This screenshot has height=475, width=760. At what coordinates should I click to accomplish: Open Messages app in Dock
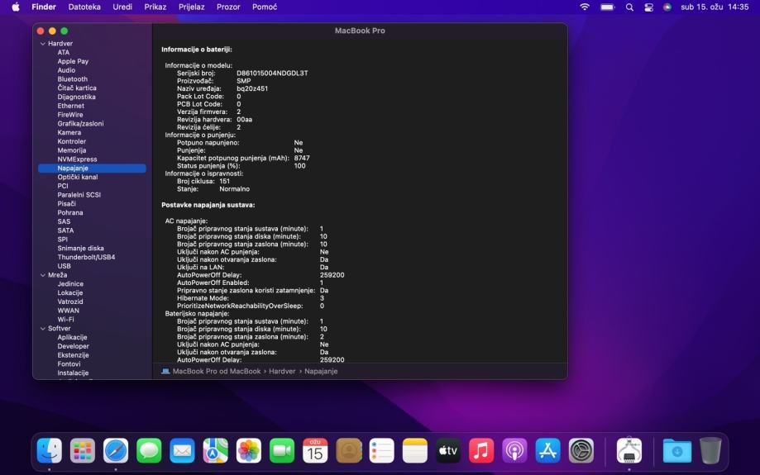(149, 450)
